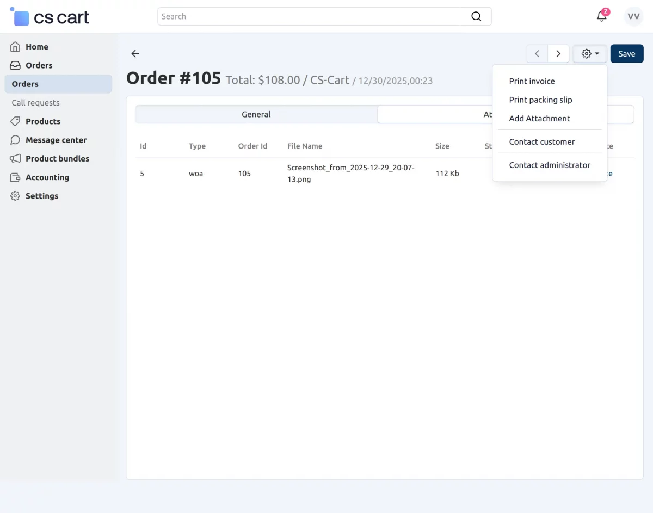Go to the next order chevron
653x513 pixels.
558,54
